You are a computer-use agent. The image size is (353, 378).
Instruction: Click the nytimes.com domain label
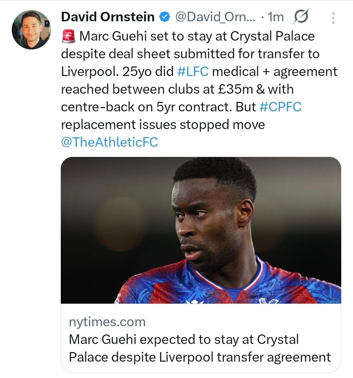tap(107, 322)
